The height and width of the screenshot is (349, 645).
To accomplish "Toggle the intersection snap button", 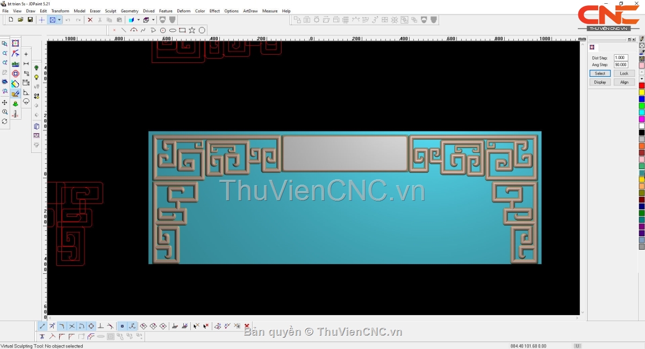I will (71, 326).
